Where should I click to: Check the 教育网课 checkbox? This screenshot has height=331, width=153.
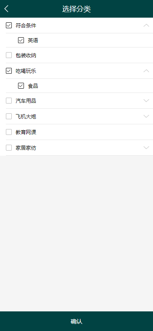[9, 132]
